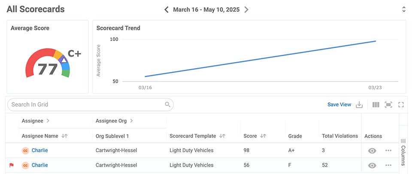Click search magnifier icon in grid

coord(167,105)
